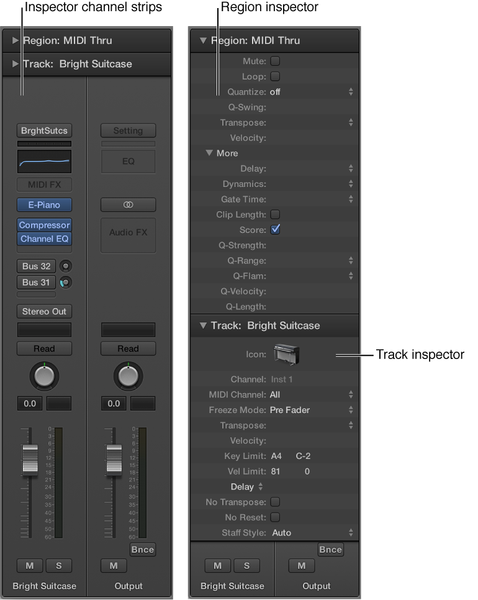
Task: Click the Vel Limit 0 value
Action: click(x=307, y=471)
